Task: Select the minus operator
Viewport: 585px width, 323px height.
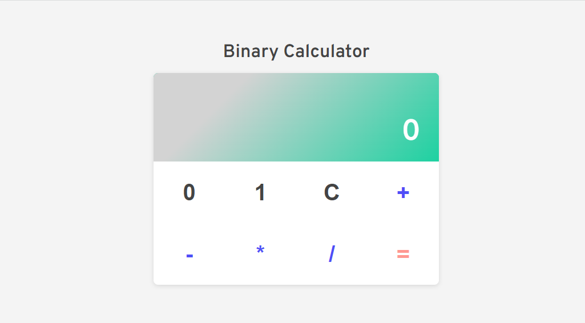Action: [x=189, y=254]
